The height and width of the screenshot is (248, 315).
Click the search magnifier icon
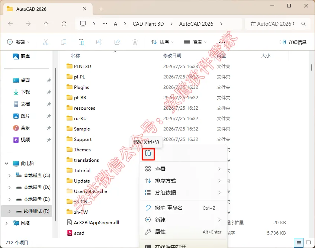(x=303, y=24)
